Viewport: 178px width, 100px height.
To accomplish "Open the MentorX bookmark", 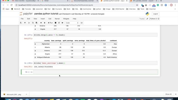I will point(16,9).
